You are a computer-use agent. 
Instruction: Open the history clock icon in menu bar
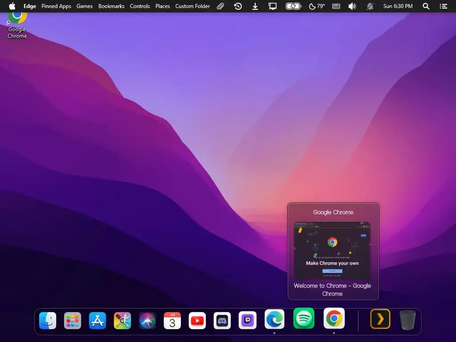point(238,6)
